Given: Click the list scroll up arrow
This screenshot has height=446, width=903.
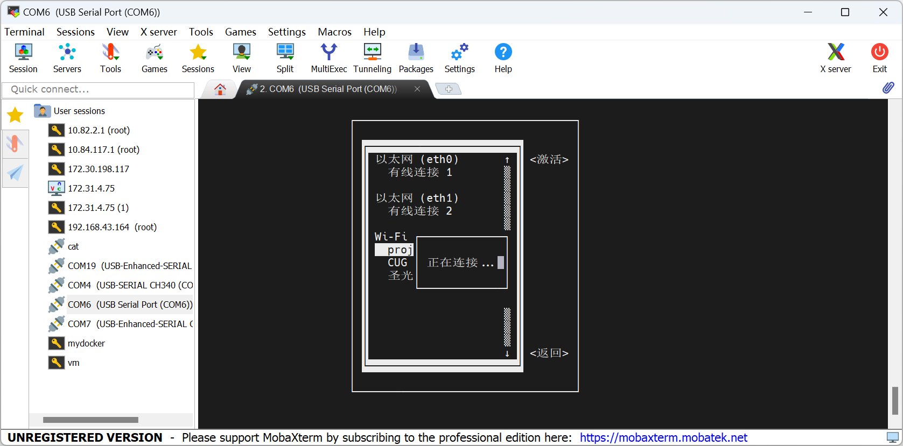Looking at the screenshot, I should (x=507, y=160).
